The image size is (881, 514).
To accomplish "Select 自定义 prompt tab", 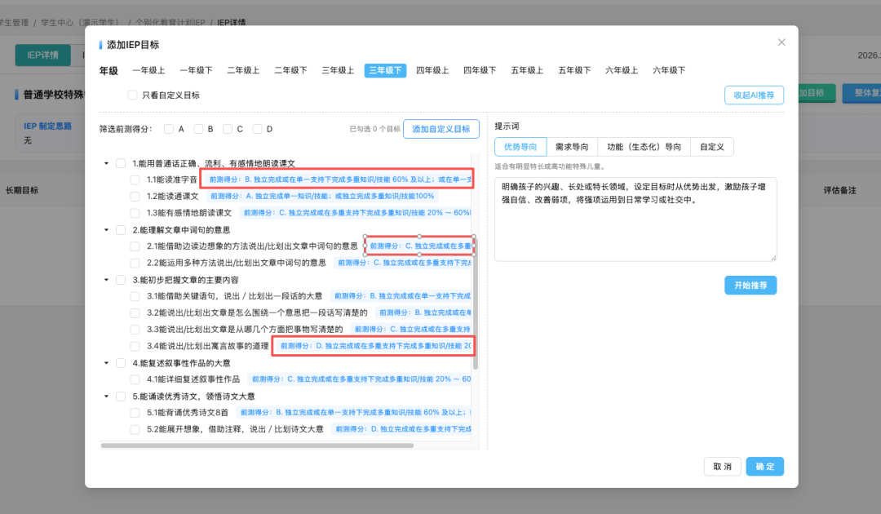I will (x=712, y=147).
